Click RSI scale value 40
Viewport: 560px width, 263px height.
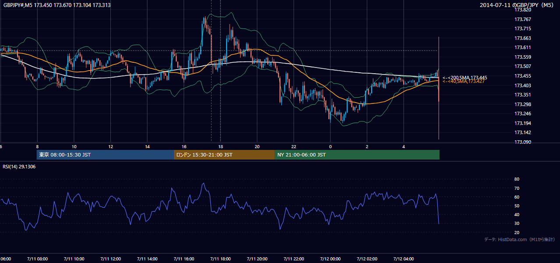[x=517, y=214]
